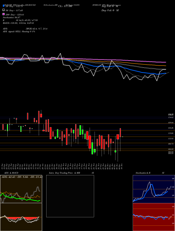Click the 124.26 price axis label
This screenshot has width=175, height=231.
[171, 128]
